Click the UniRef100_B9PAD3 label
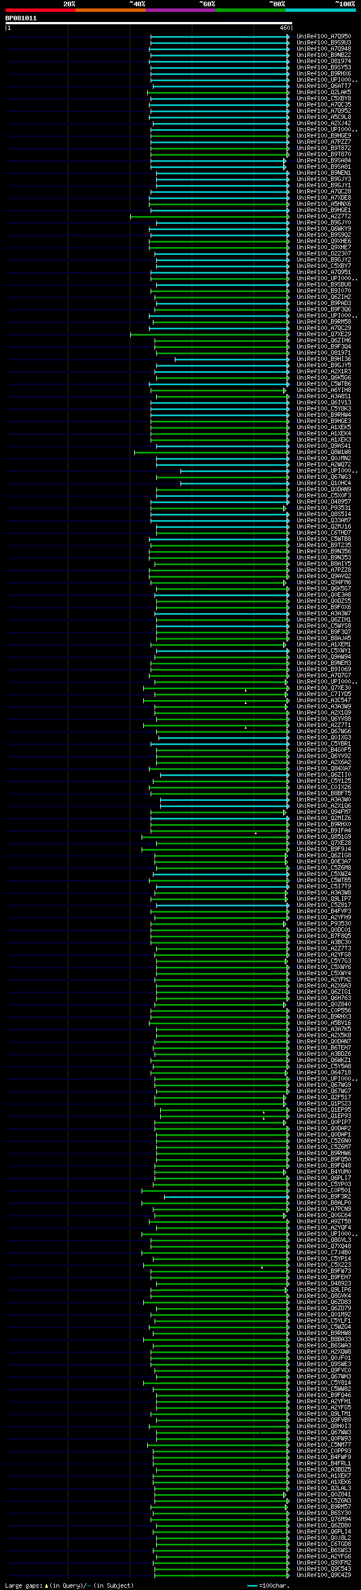 click(323, 303)
